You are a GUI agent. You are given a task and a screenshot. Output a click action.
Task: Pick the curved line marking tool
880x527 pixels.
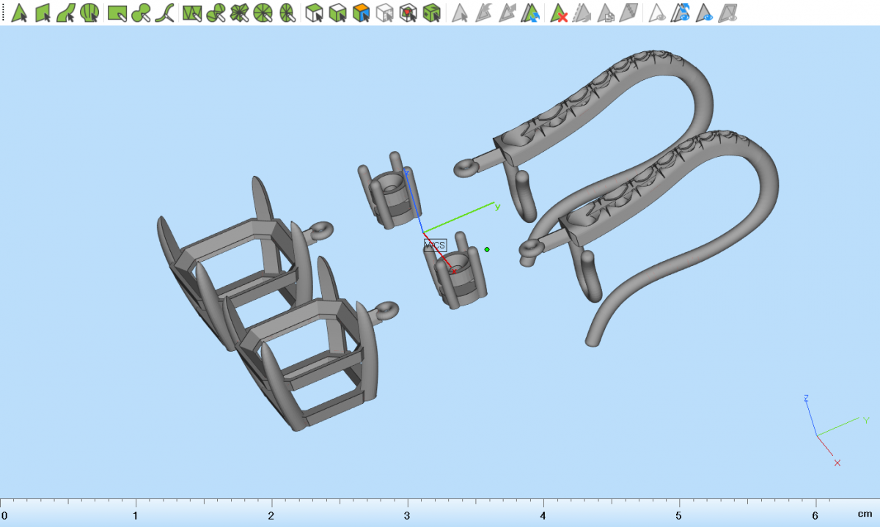tap(164, 12)
